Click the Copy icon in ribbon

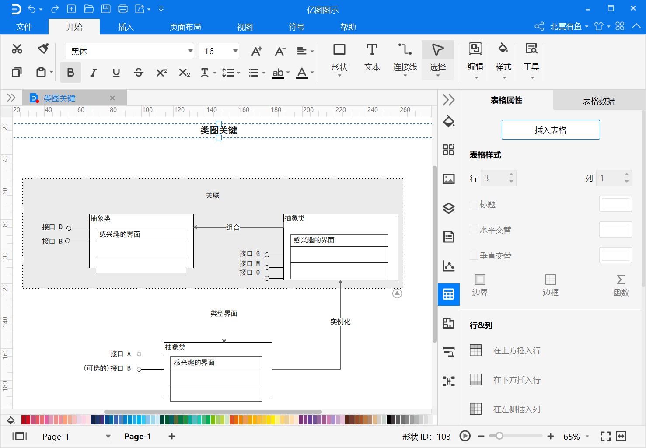[17, 72]
